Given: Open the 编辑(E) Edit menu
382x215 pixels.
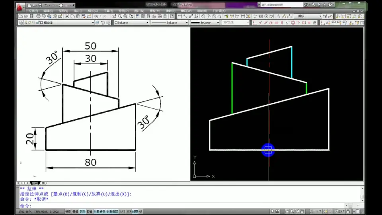Looking at the screenshot, I should coord(48,11).
